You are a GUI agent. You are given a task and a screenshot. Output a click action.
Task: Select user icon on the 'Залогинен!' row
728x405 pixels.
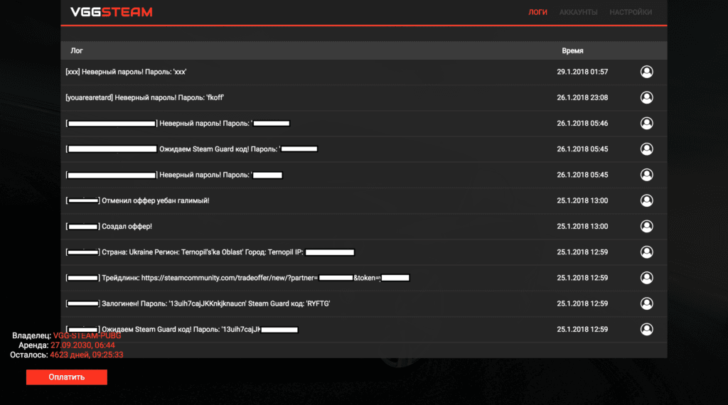[646, 303]
